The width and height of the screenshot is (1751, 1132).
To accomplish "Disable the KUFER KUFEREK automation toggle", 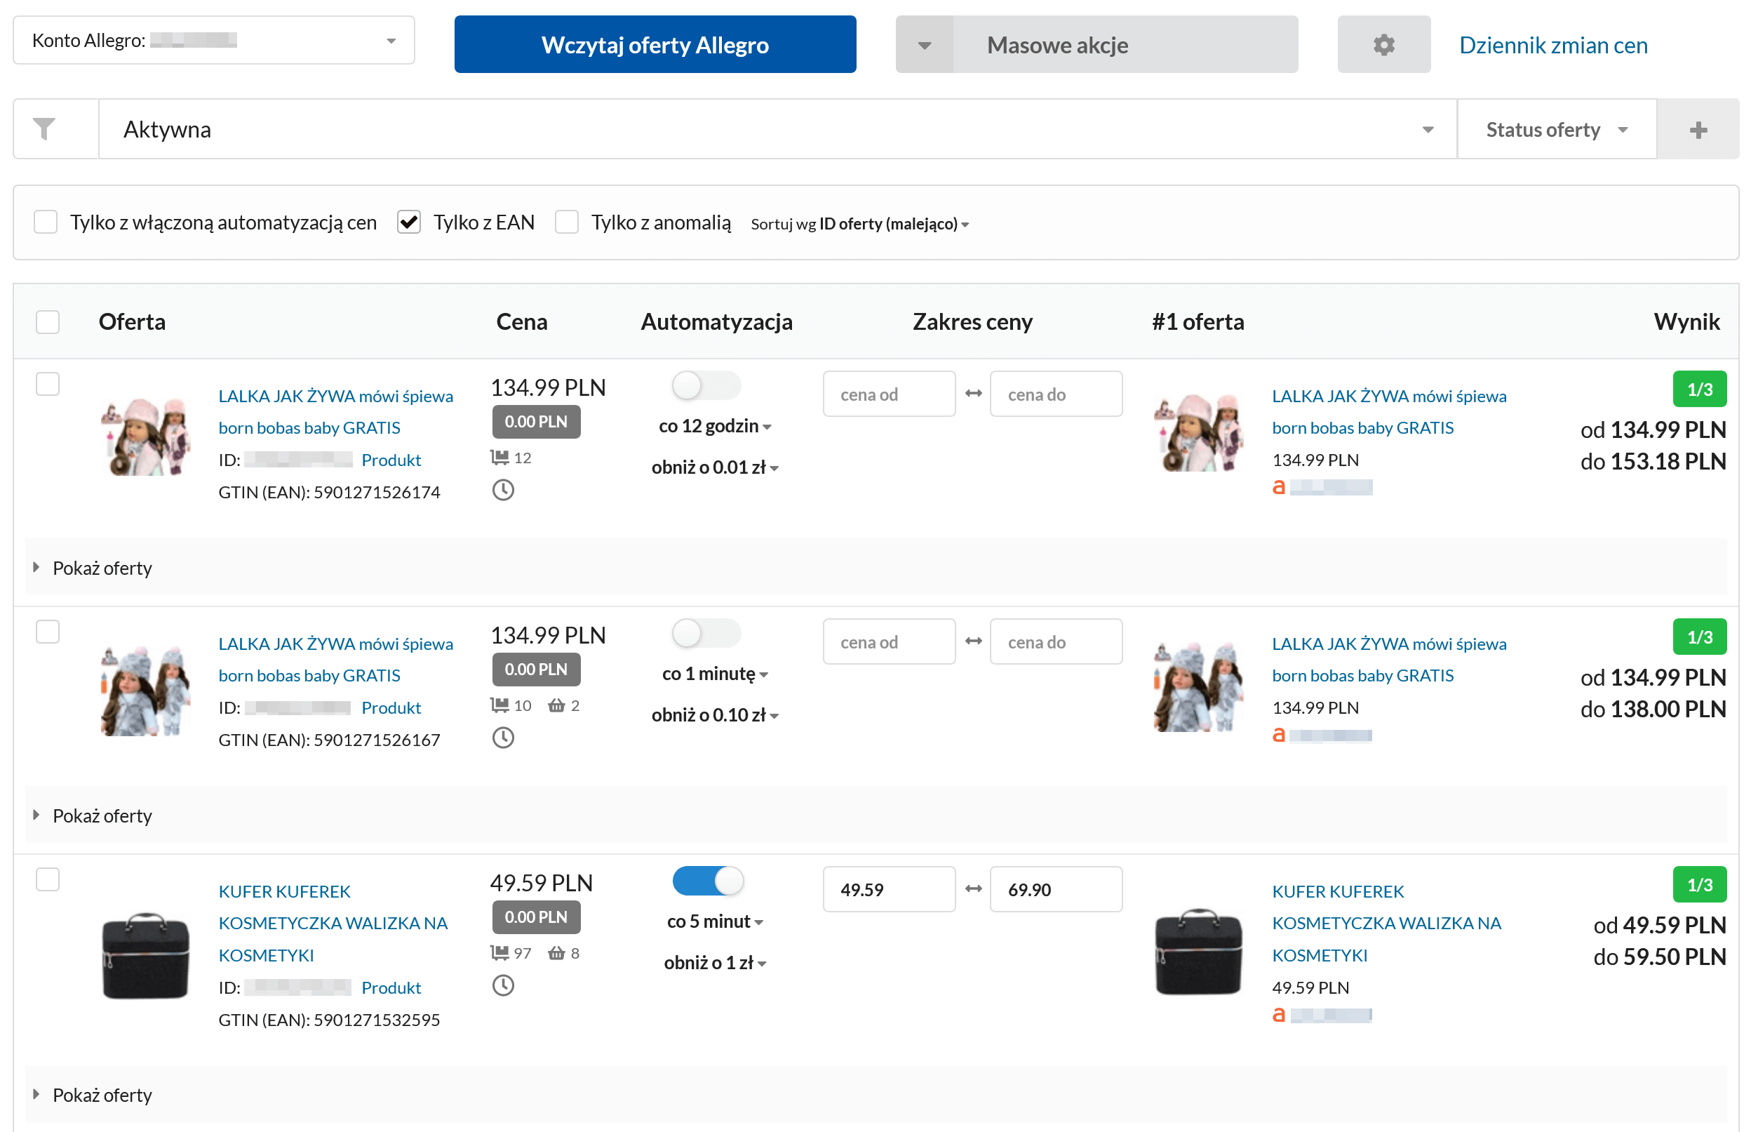I will tap(707, 881).
